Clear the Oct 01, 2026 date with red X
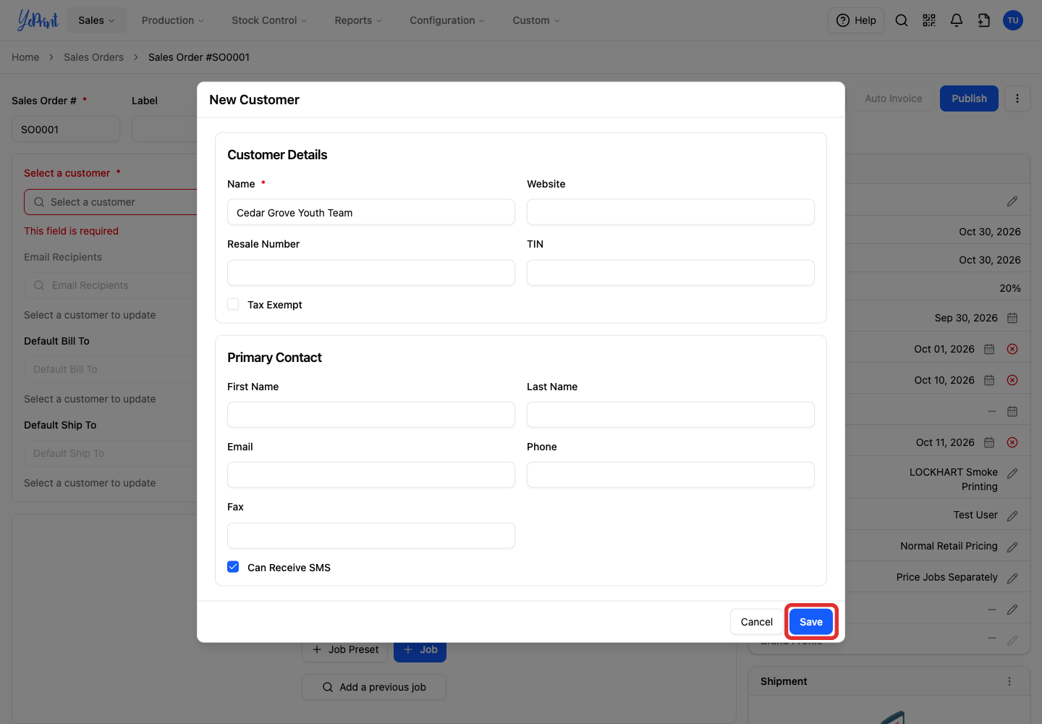The image size is (1042, 724). (x=1012, y=349)
